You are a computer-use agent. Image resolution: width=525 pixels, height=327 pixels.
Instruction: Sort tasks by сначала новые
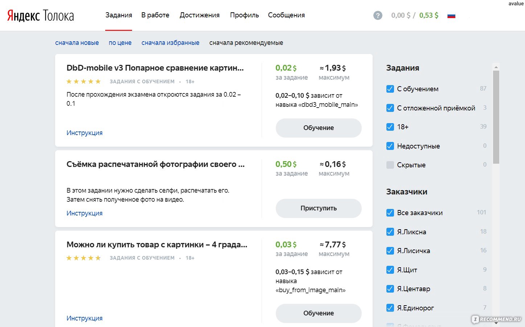(77, 43)
